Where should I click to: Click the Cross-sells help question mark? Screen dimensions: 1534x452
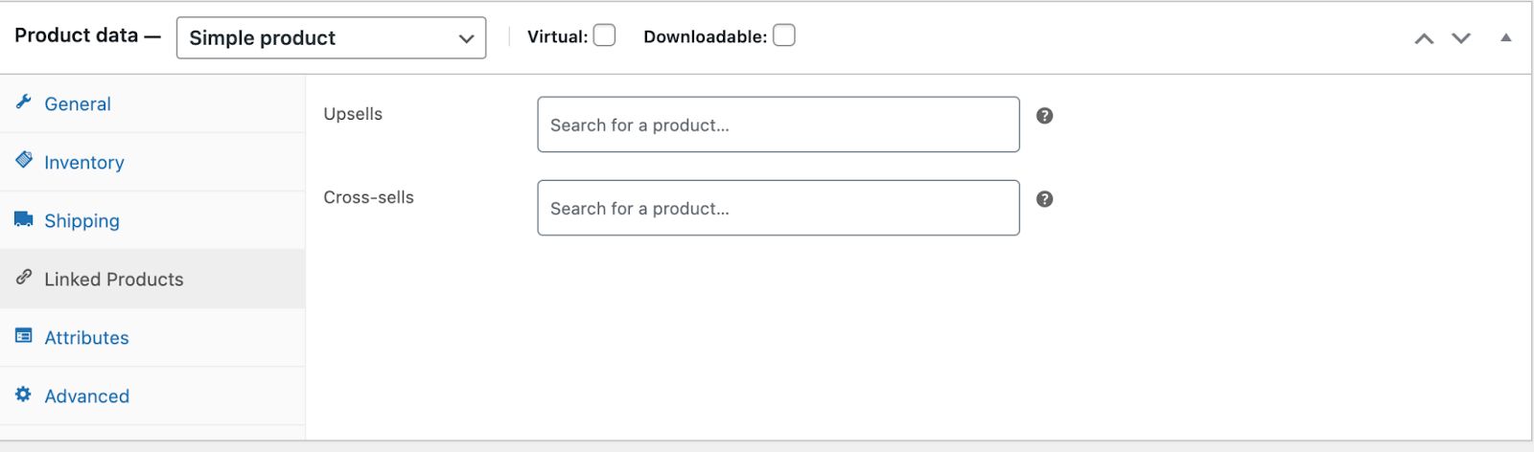click(1045, 199)
